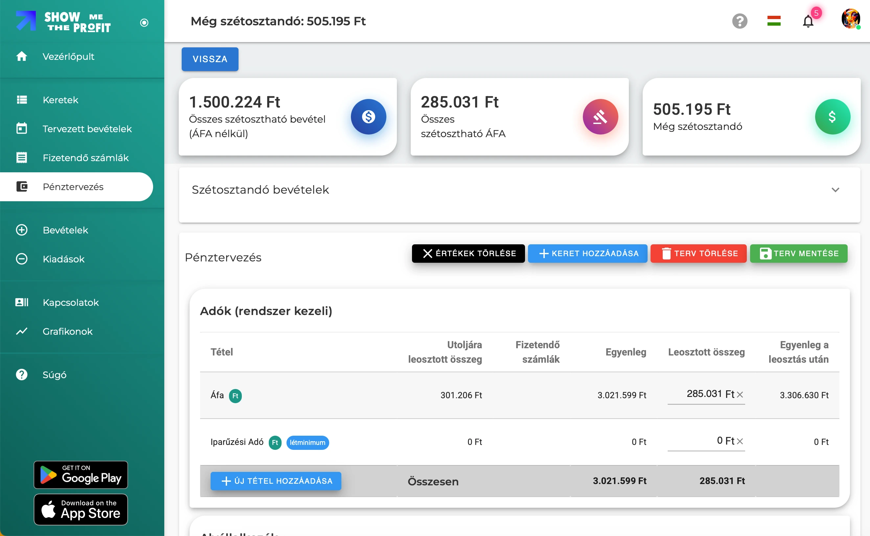Open the user avatar profile picture
Image resolution: width=870 pixels, height=536 pixels.
tap(850, 18)
